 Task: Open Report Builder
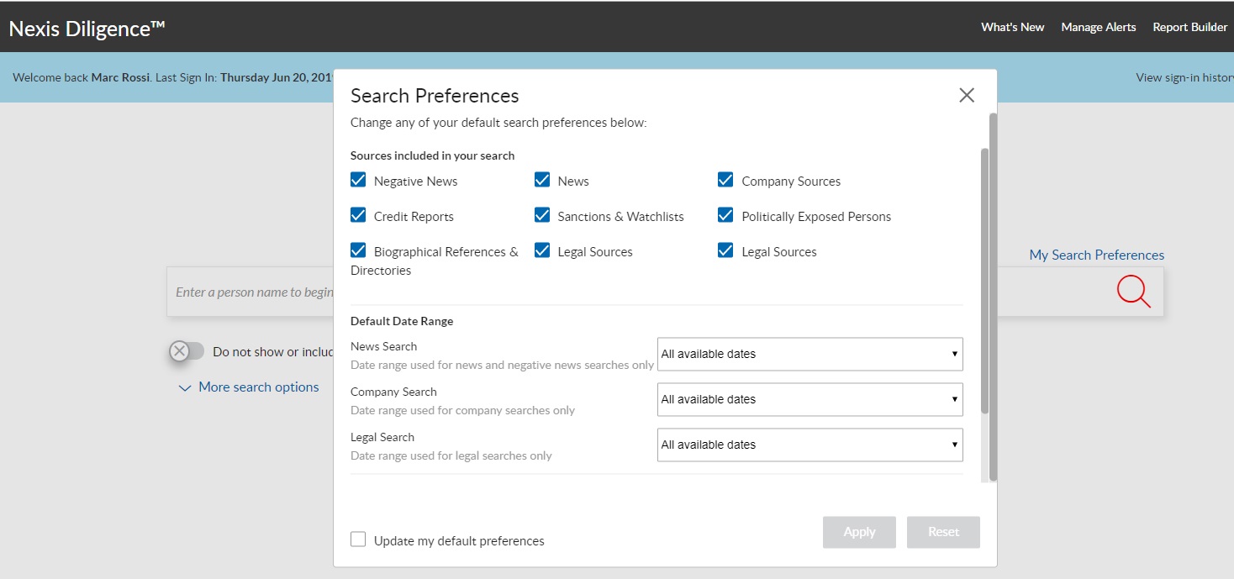click(x=1189, y=27)
